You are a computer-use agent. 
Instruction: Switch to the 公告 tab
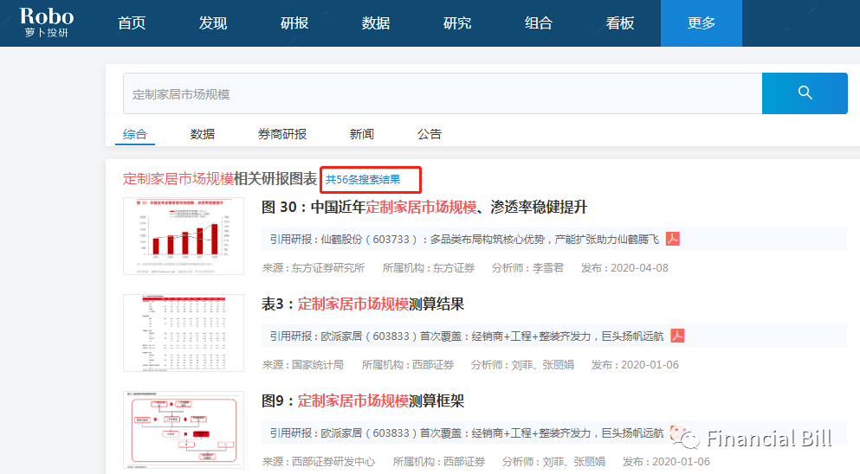coord(429,134)
